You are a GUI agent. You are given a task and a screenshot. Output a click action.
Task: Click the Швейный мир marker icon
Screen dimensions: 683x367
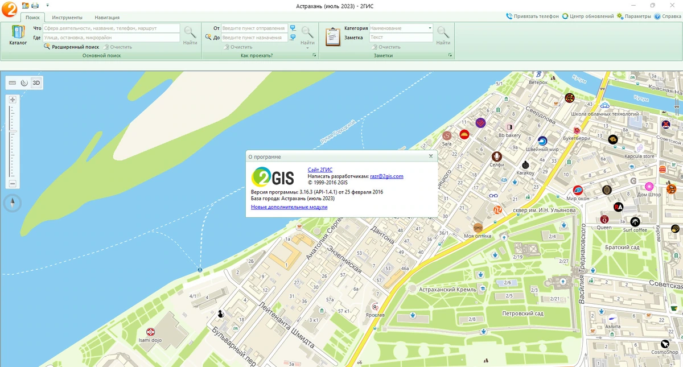tap(542, 141)
